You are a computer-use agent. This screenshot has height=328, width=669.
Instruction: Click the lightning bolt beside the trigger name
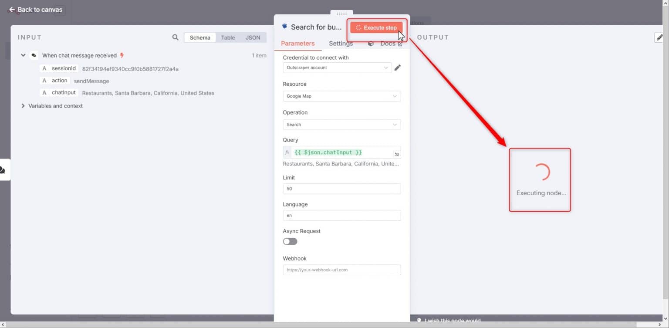(x=122, y=55)
